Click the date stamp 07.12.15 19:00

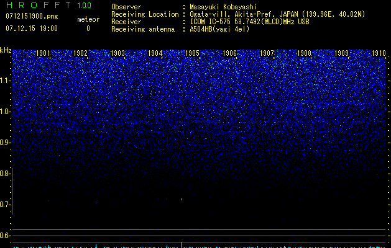point(32,28)
